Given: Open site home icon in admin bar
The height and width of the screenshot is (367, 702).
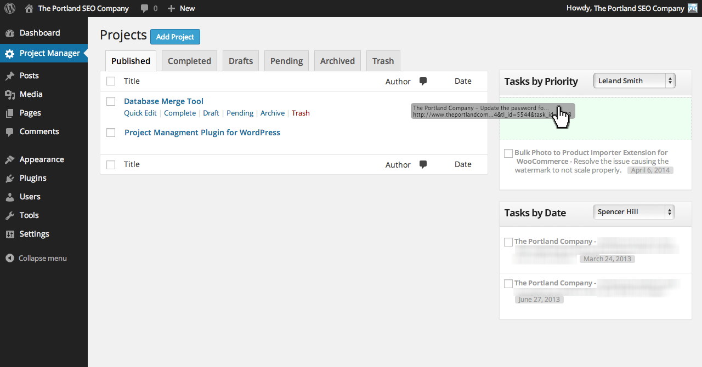Looking at the screenshot, I should click(x=29, y=8).
